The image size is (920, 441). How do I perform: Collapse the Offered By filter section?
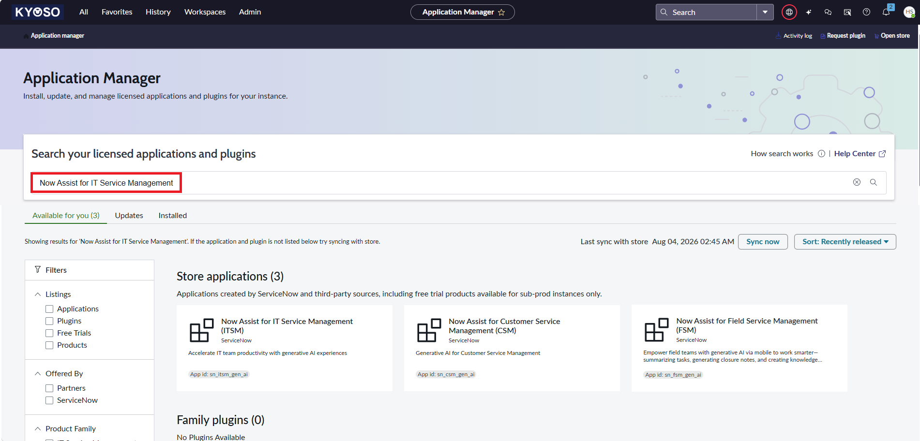tap(38, 373)
